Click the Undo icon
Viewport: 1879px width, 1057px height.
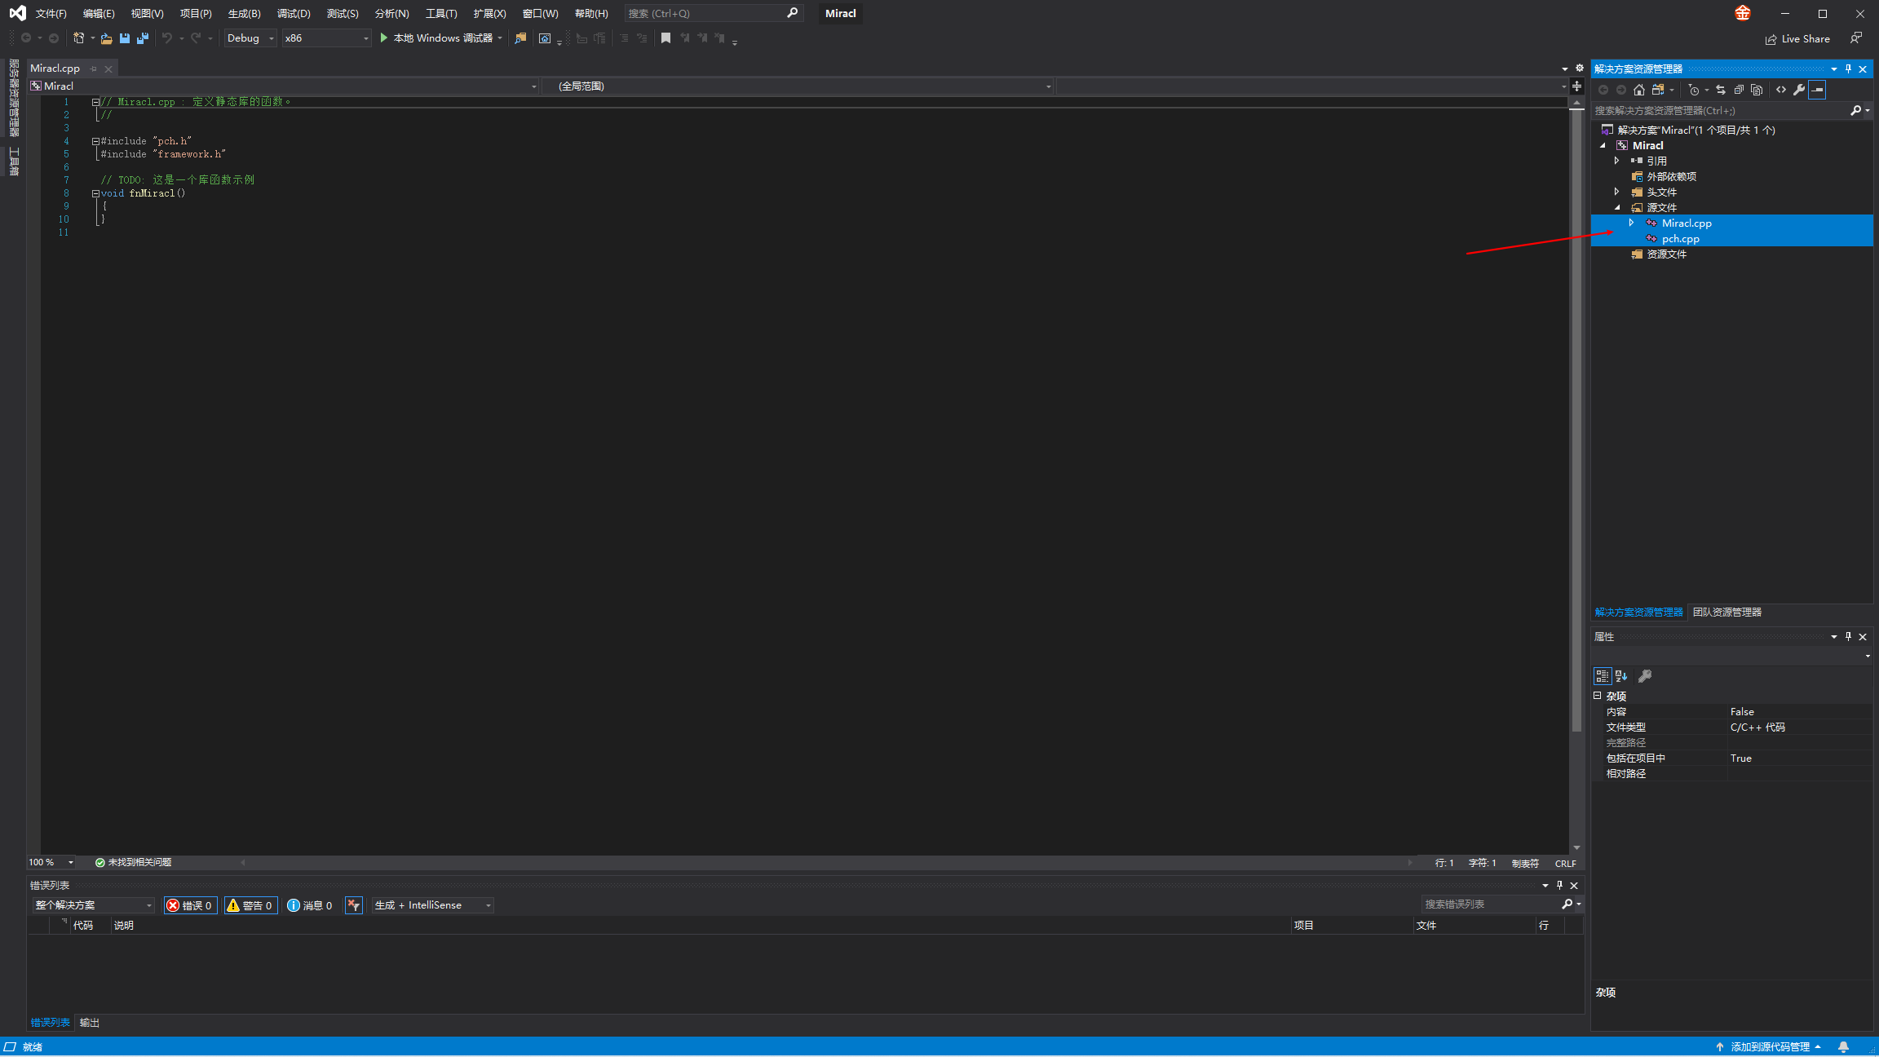166,38
